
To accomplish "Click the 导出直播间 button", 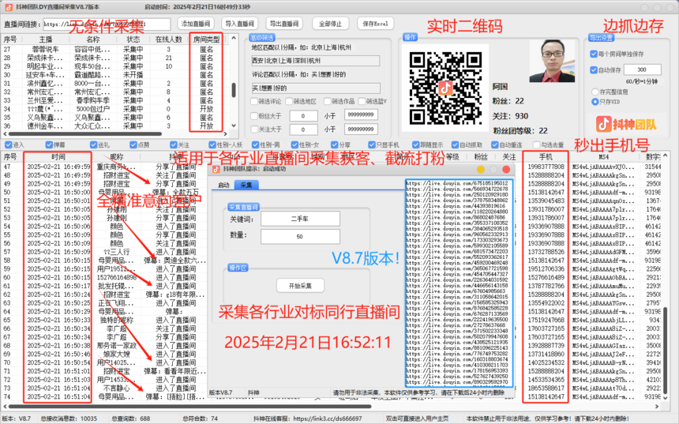I will click(x=284, y=24).
